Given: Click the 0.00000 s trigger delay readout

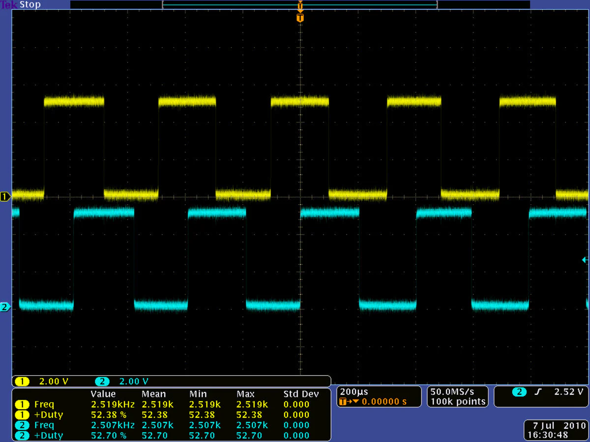Looking at the screenshot, I should pyautogui.click(x=383, y=402).
